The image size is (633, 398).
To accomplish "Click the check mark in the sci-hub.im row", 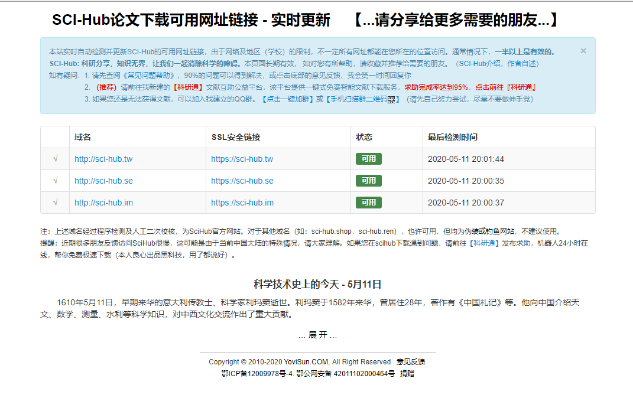I will [56, 203].
